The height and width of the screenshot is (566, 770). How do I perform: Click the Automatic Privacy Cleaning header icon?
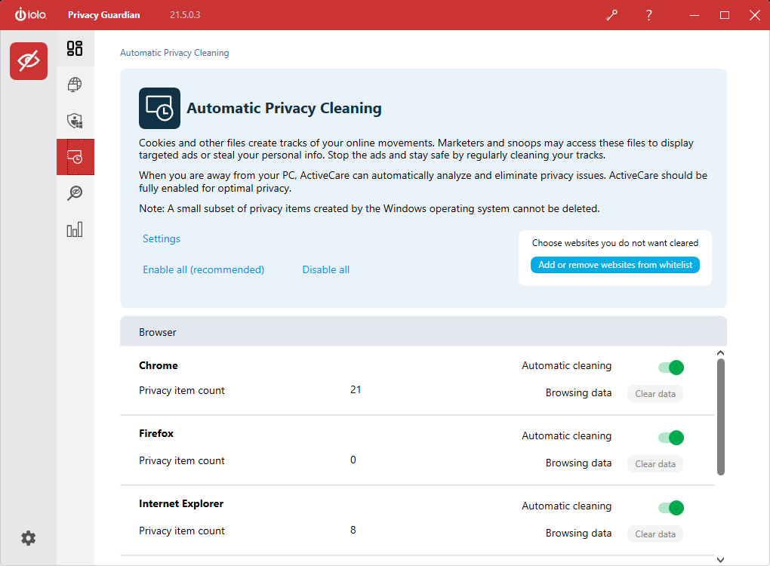click(x=159, y=109)
